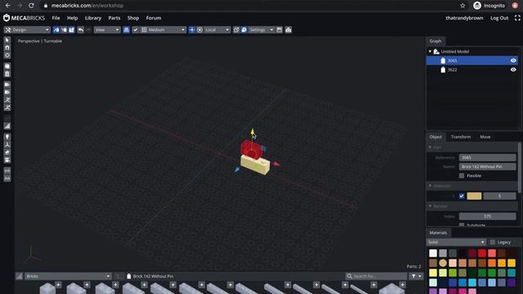The image size is (523, 294).
Task: Click the tan material color swatch in Object panel
Action: [x=474, y=196]
